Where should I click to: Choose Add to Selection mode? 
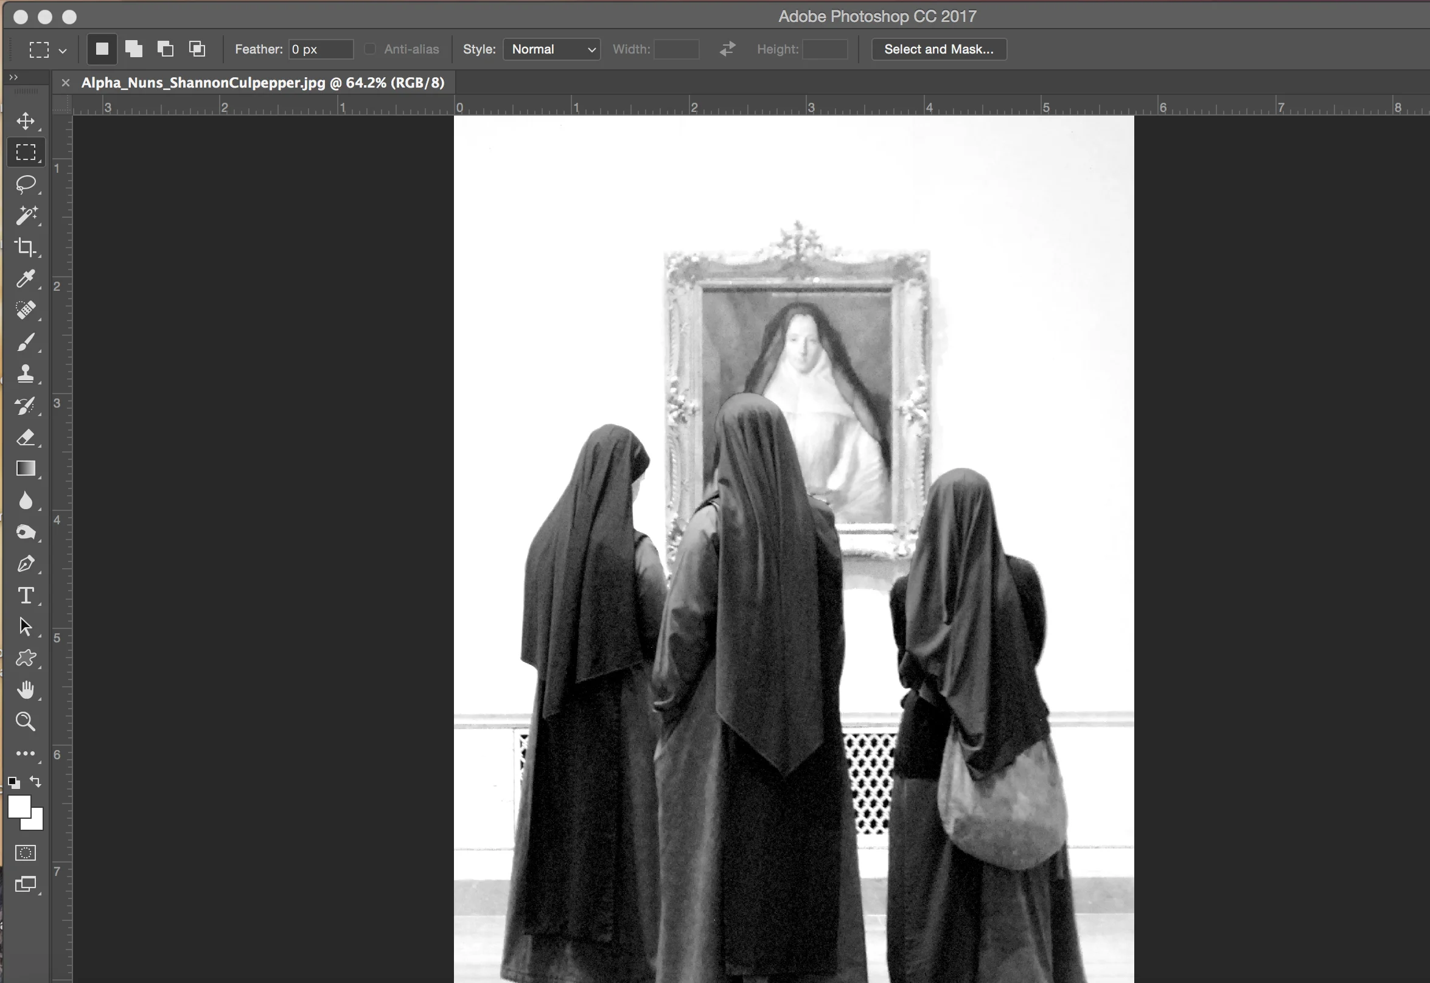tap(134, 49)
